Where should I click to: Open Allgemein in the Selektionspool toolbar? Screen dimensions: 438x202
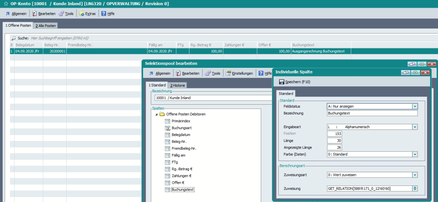159,74
